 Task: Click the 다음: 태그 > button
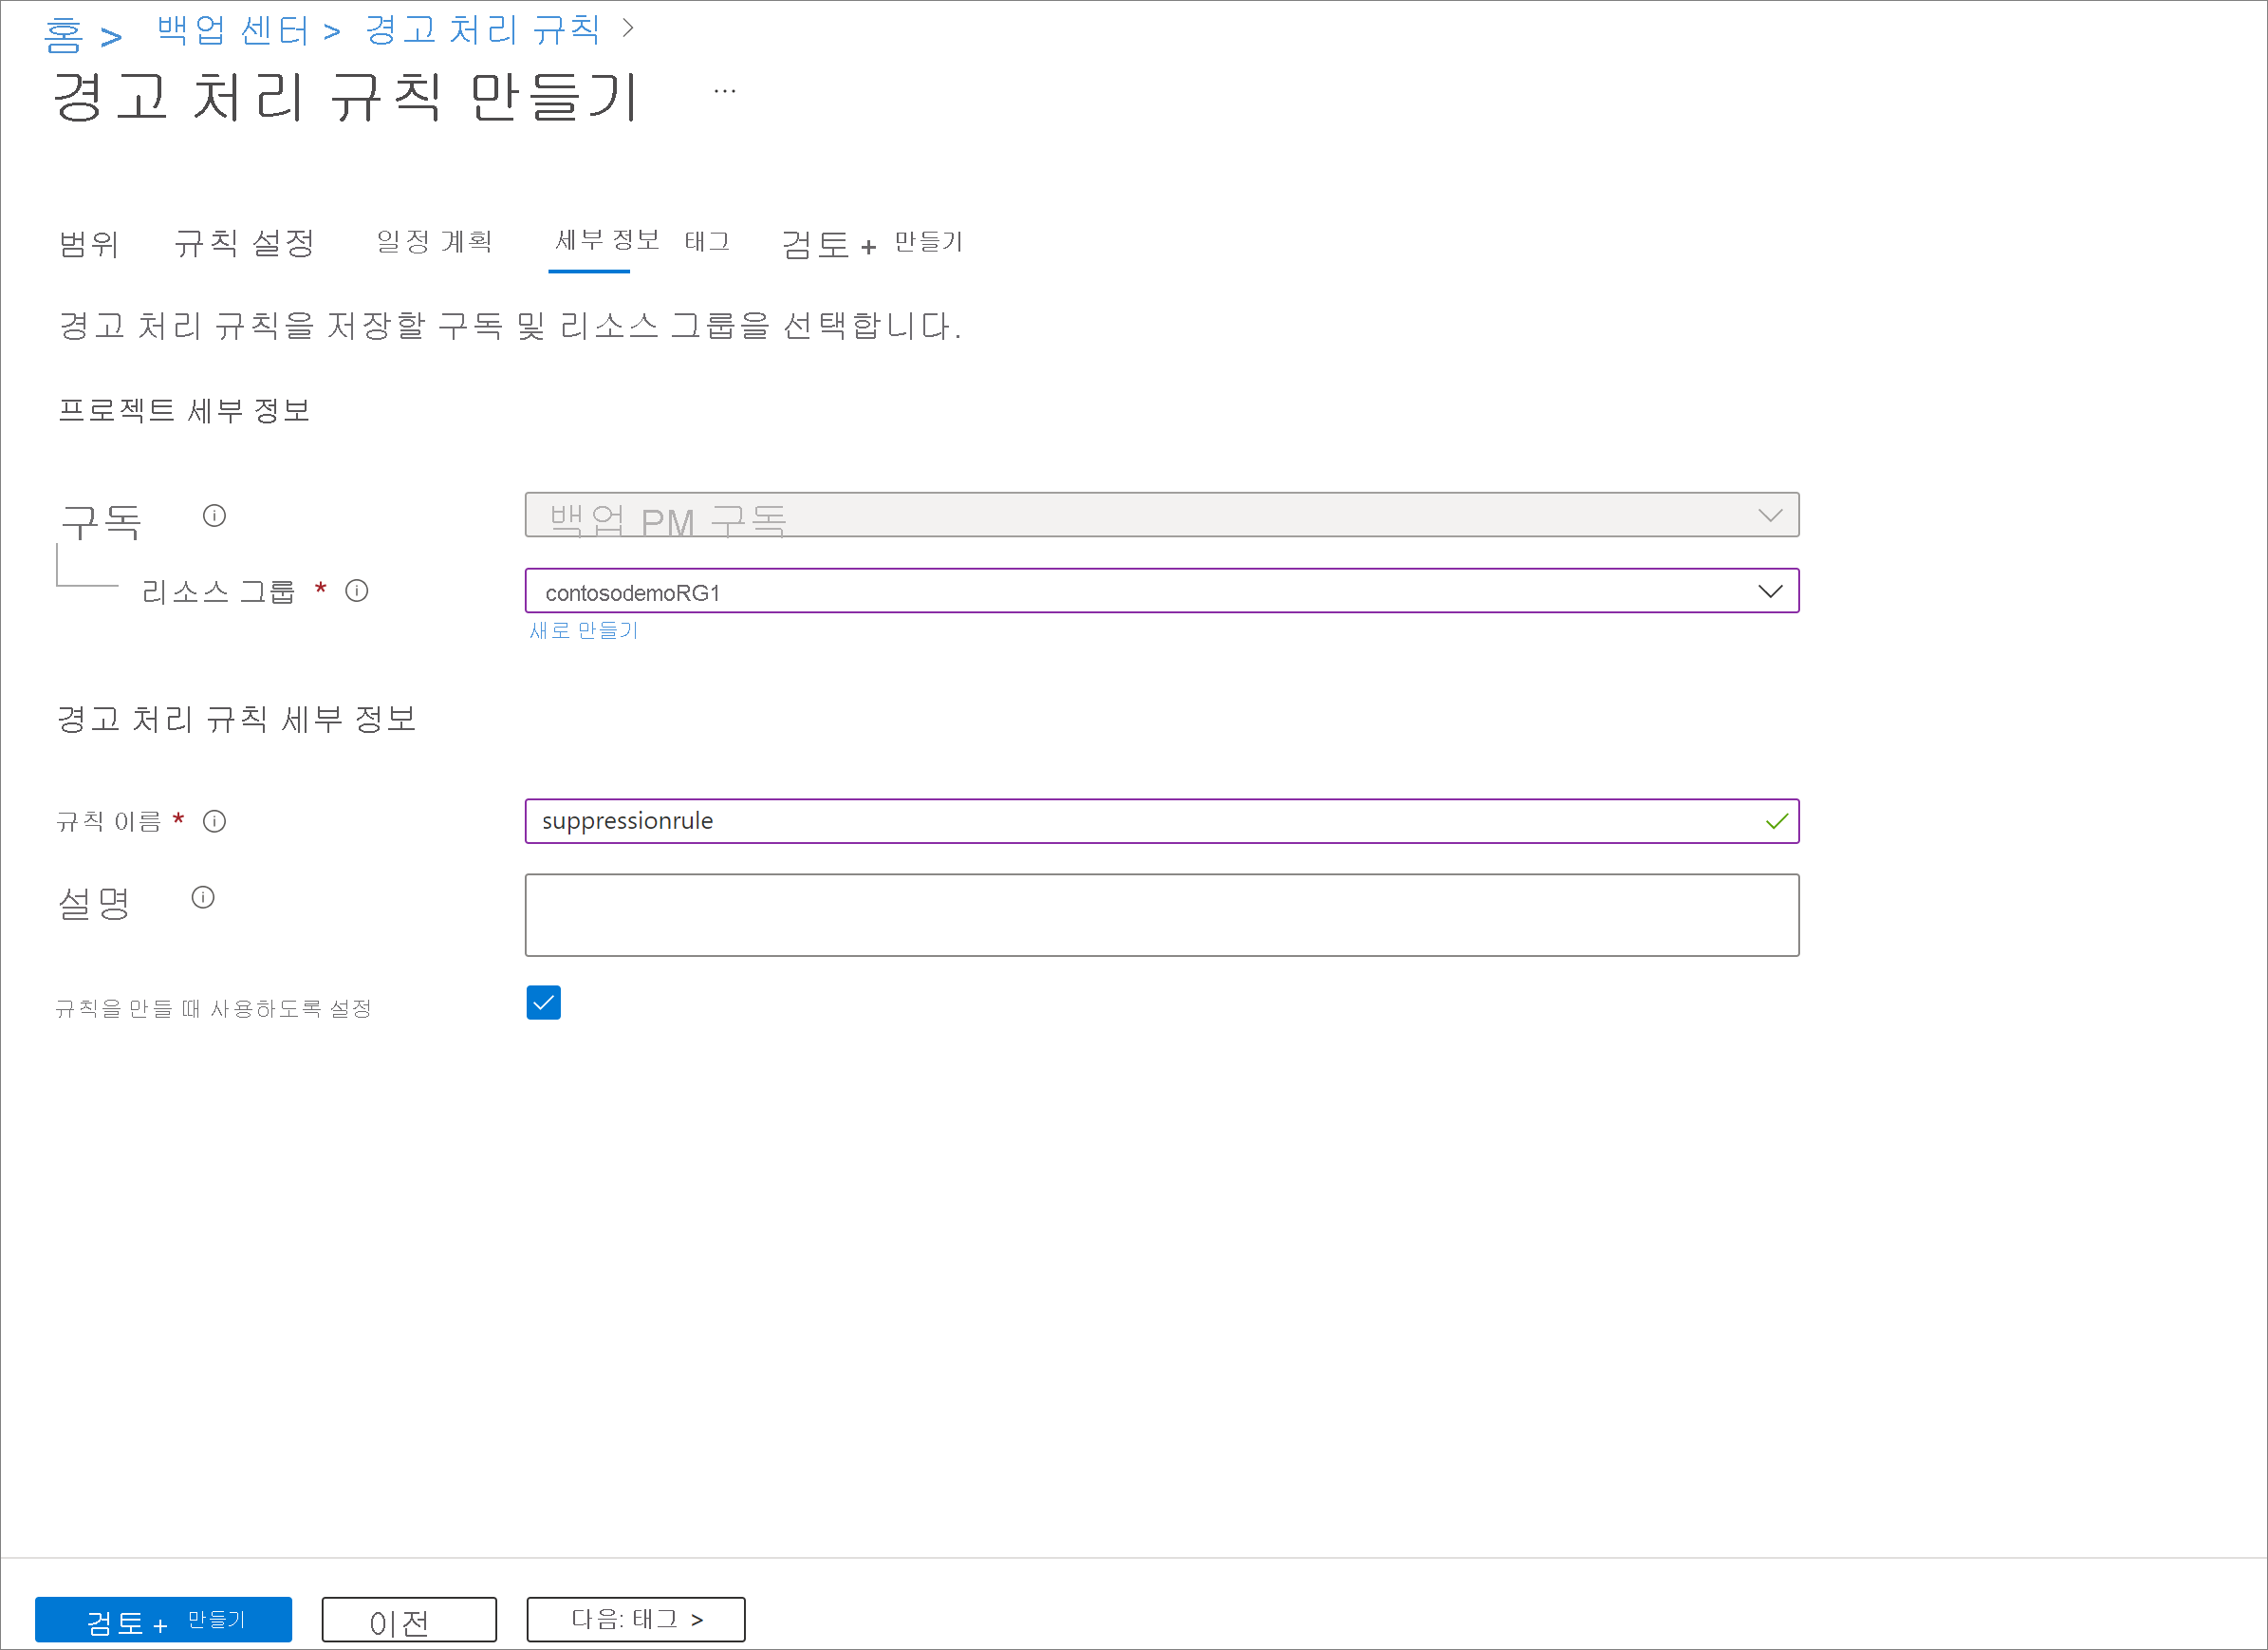(636, 1619)
